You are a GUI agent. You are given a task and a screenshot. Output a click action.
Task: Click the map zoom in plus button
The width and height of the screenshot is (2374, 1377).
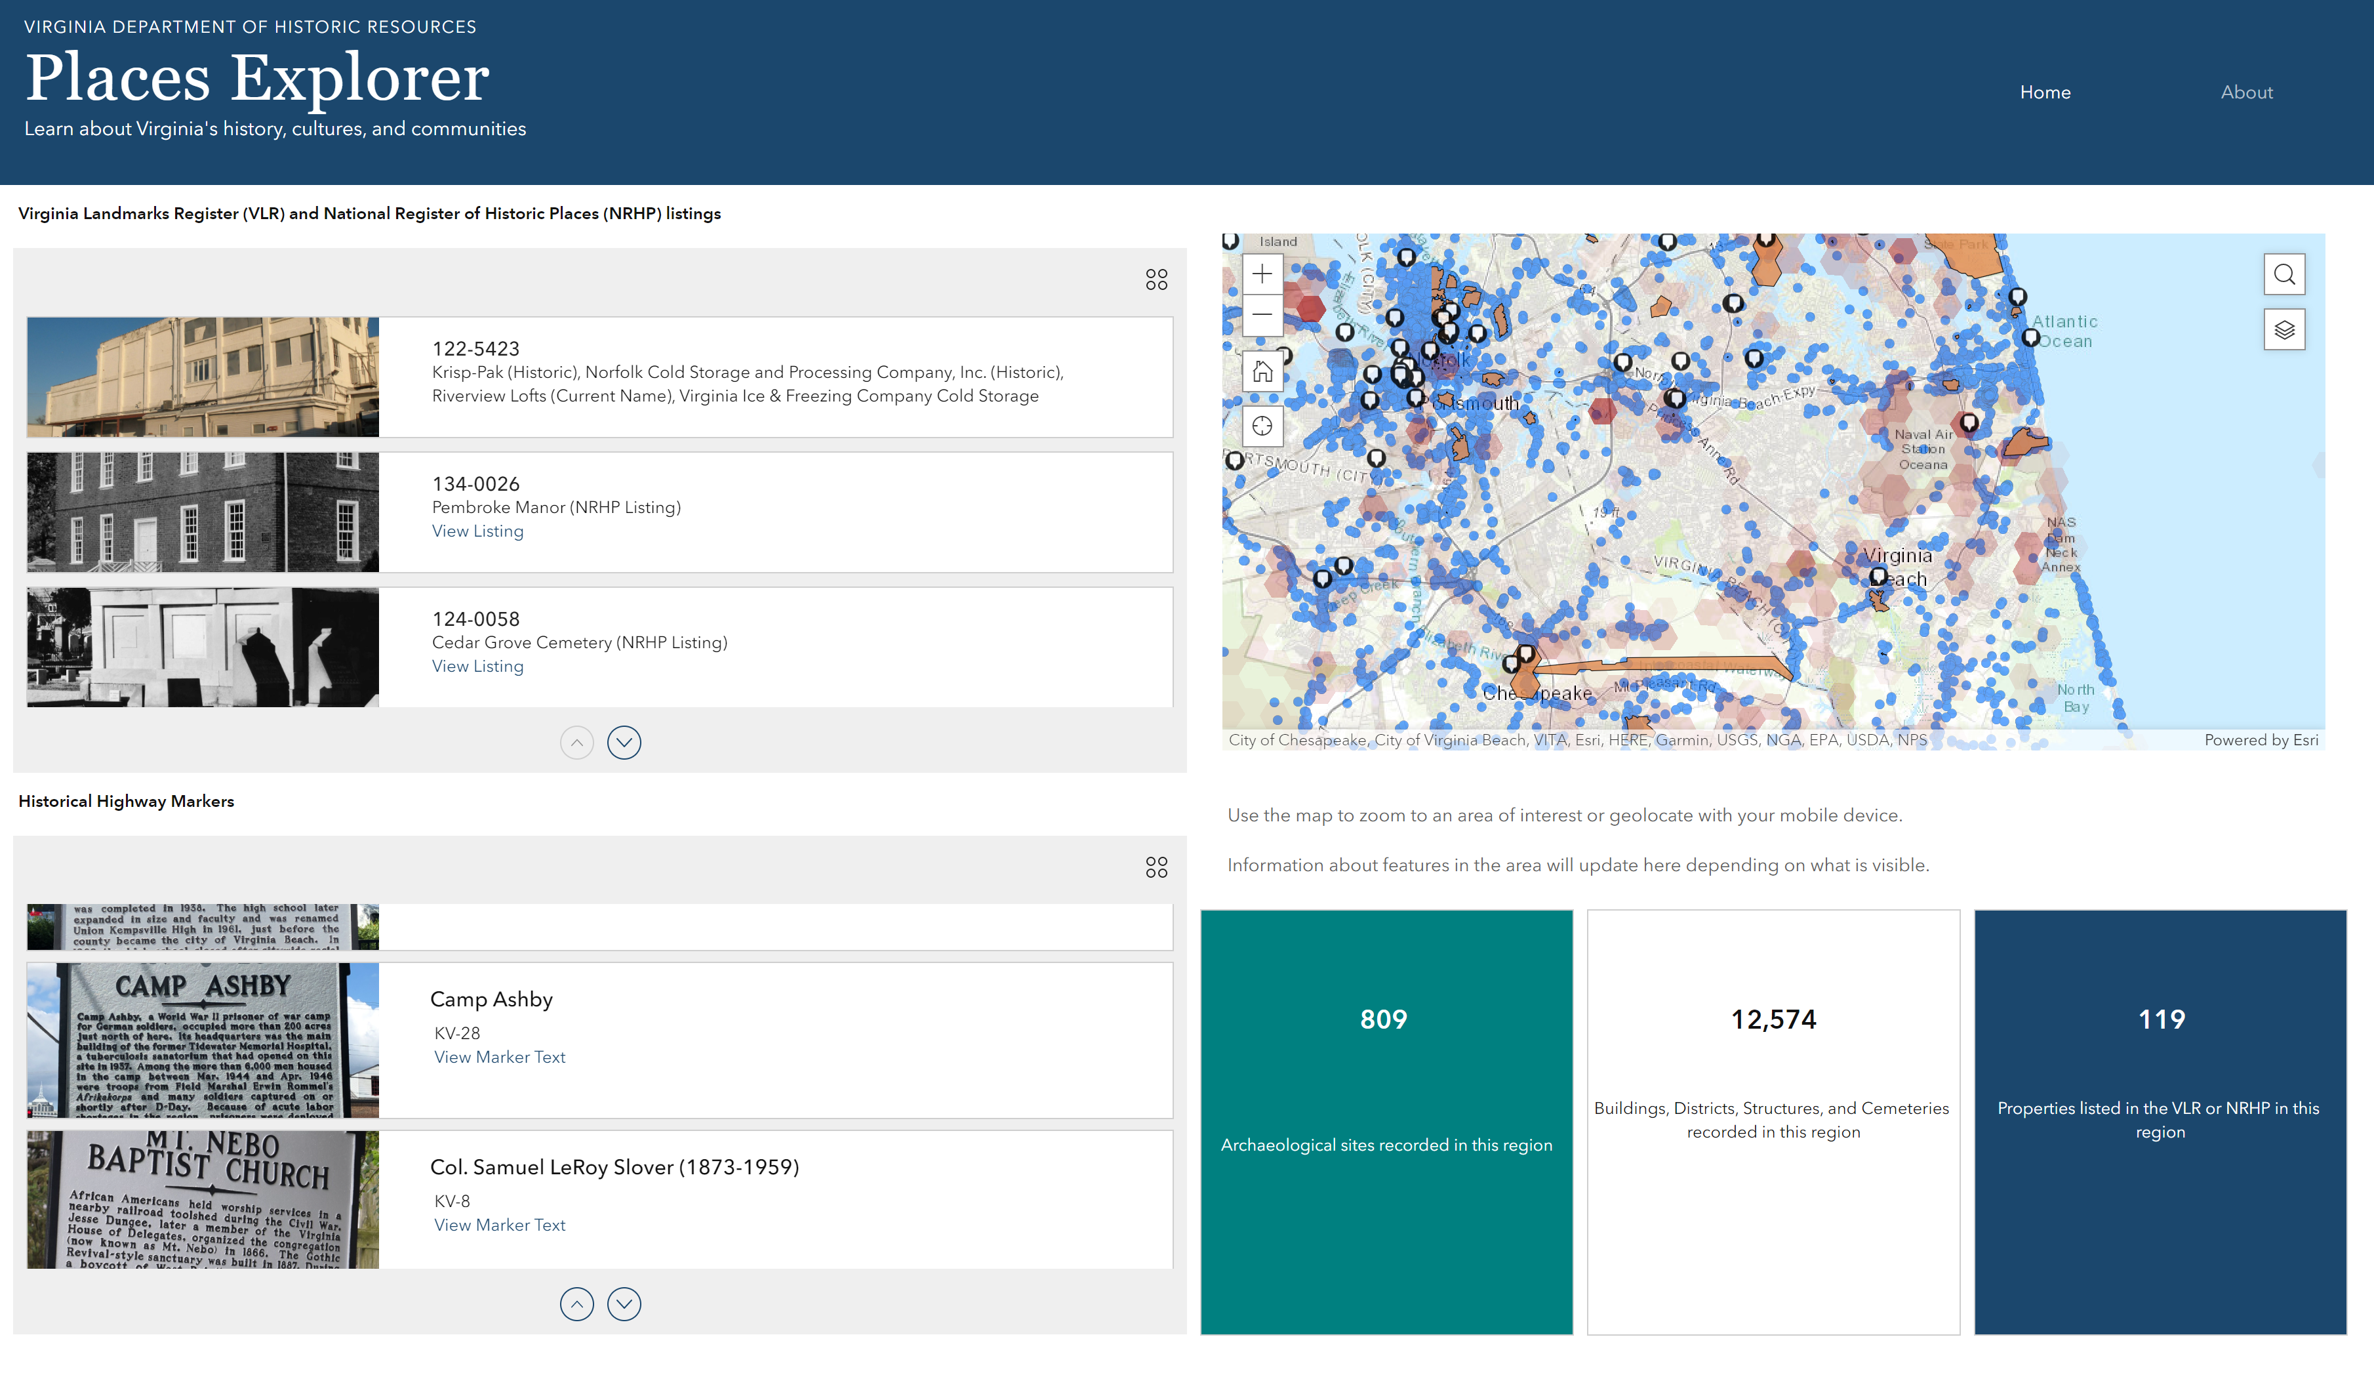(1261, 274)
